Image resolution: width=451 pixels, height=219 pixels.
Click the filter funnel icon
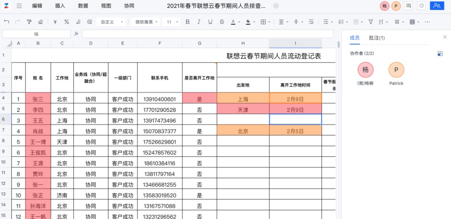(x=371, y=22)
